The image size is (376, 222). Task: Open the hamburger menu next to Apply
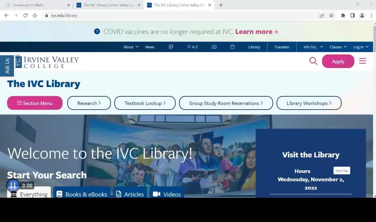362,61
